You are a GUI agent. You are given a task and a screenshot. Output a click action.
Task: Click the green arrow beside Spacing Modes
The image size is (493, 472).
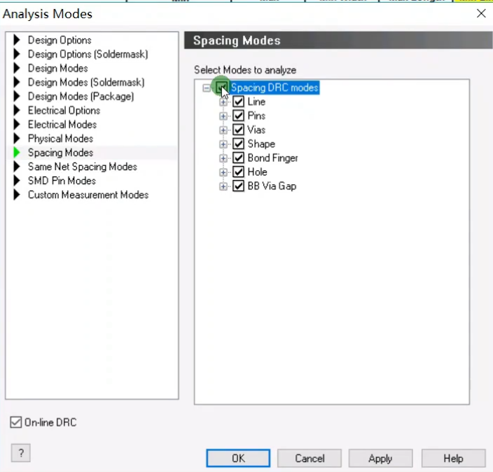[17, 153]
